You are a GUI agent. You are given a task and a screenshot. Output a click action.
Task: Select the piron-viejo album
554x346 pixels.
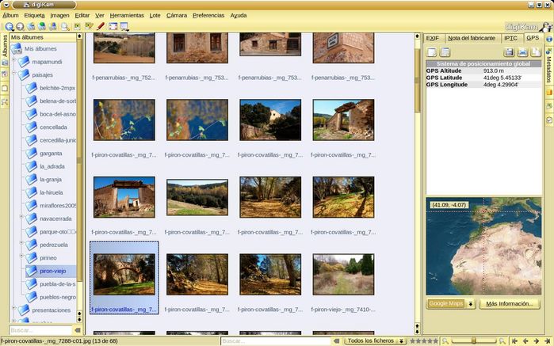[52, 271]
